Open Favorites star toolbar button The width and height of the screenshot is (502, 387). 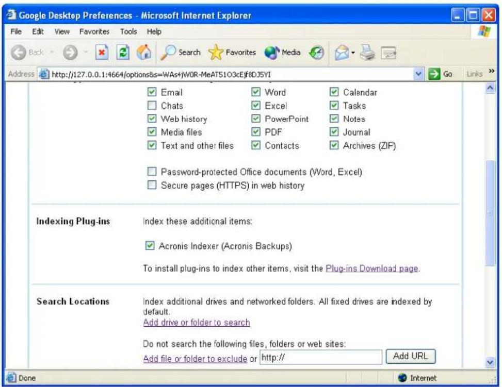[232, 53]
